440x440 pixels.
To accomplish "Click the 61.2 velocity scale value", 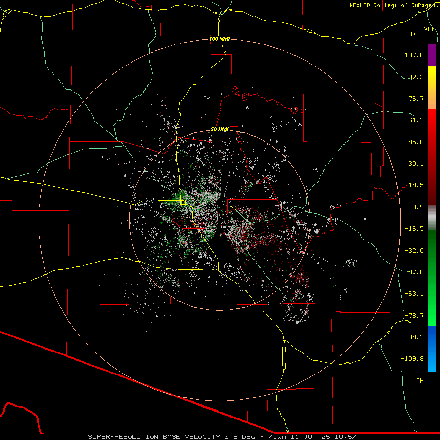I will 416,120.
